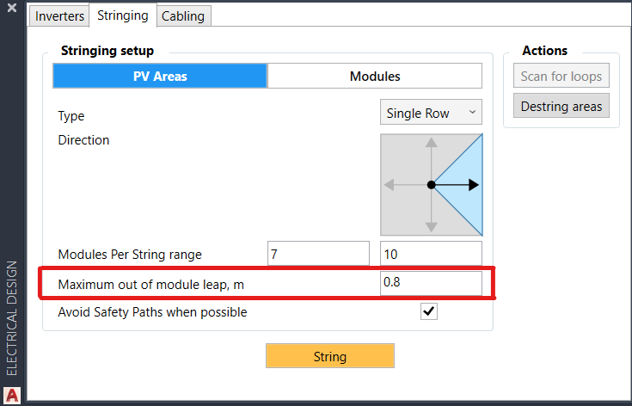
Task: Switch to the Cabling tab
Action: click(x=185, y=16)
